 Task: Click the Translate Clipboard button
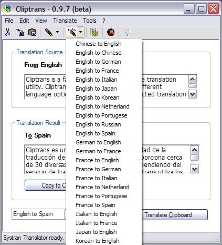tap(175, 215)
